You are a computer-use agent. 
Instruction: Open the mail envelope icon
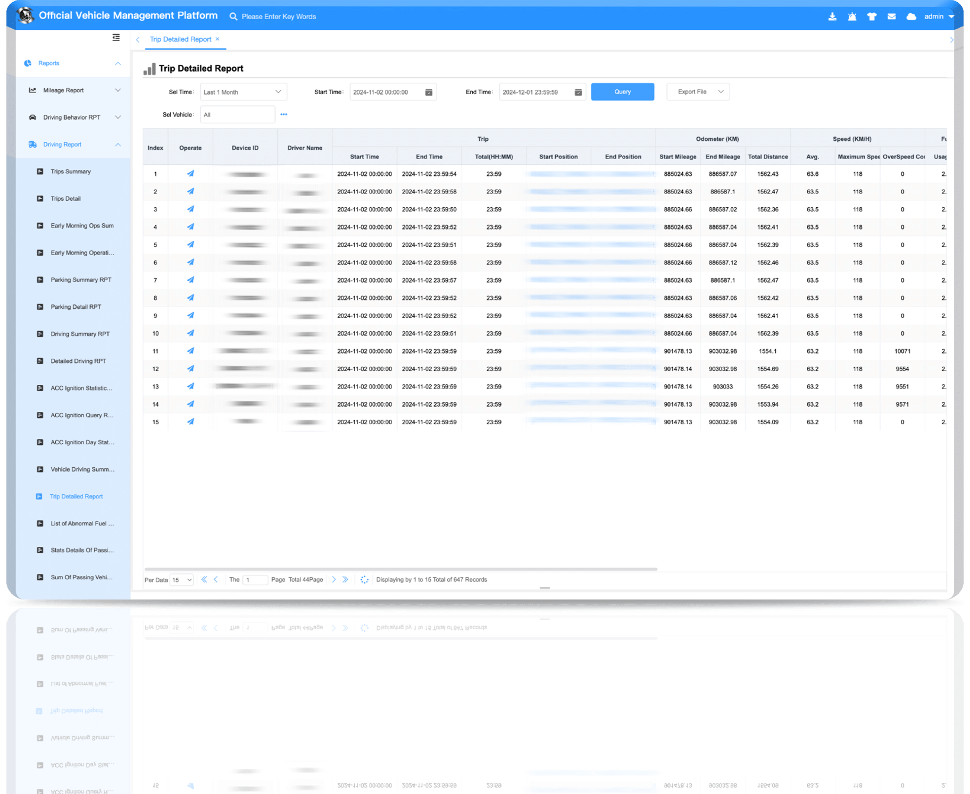pyautogui.click(x=892, y=16)
